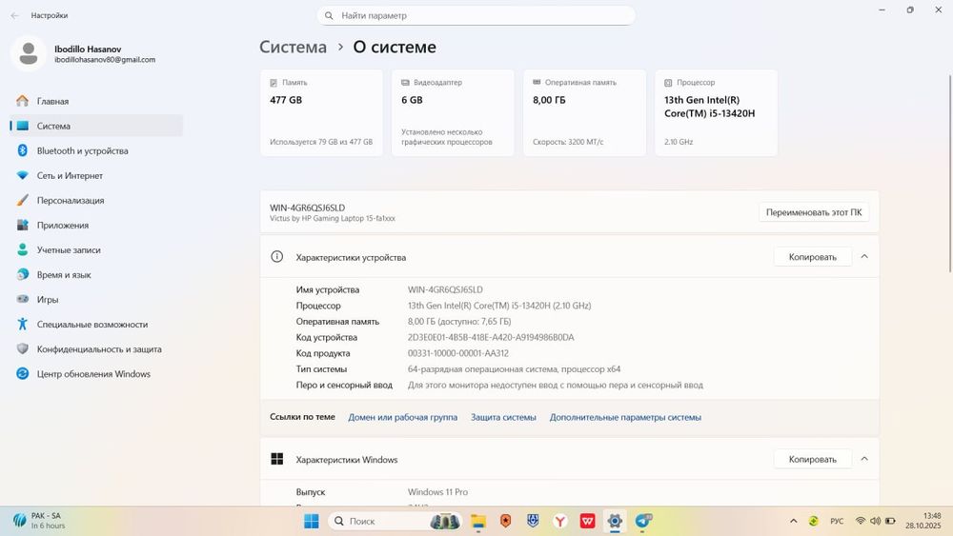Open the Видеоадаптер 6 GB card
This screenshot has height=536, width=953.
[453, 113]
